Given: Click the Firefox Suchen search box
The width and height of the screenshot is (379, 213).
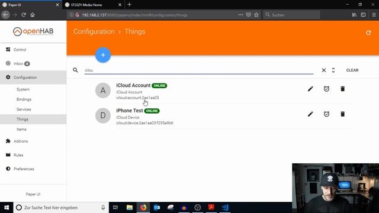Looking at the screenshot, I should pos(291,15).
